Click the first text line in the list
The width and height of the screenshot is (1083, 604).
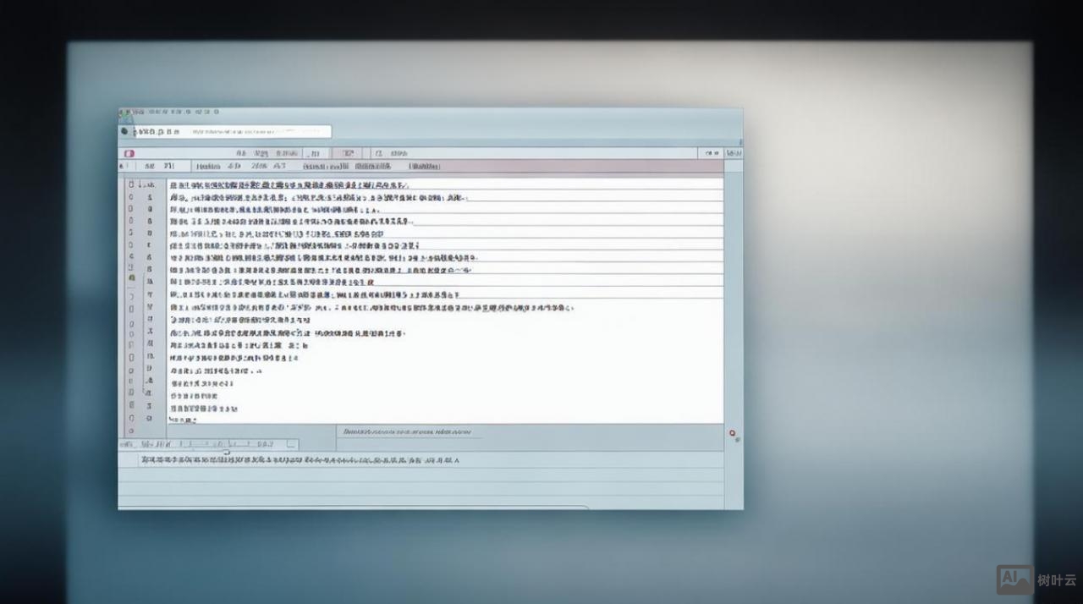pos(289,184)
